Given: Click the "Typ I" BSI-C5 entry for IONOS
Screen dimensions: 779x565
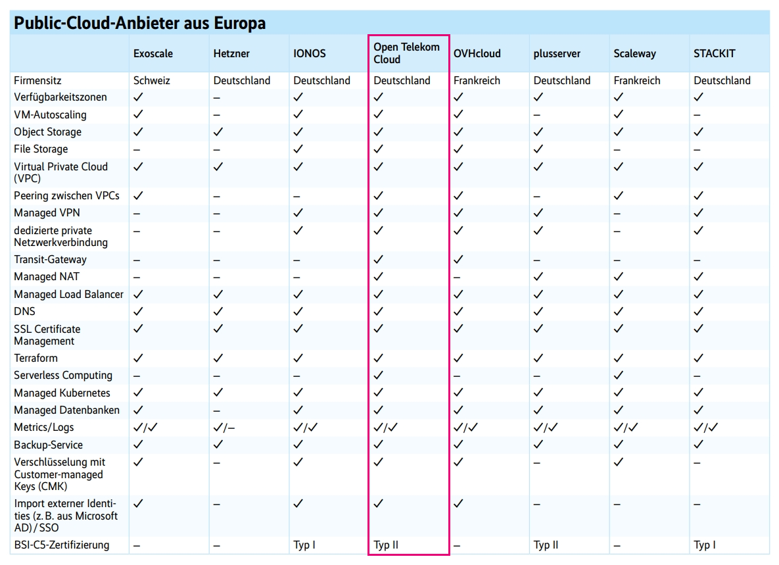Looking at the screenshot, I should click(x=303, y=545).
